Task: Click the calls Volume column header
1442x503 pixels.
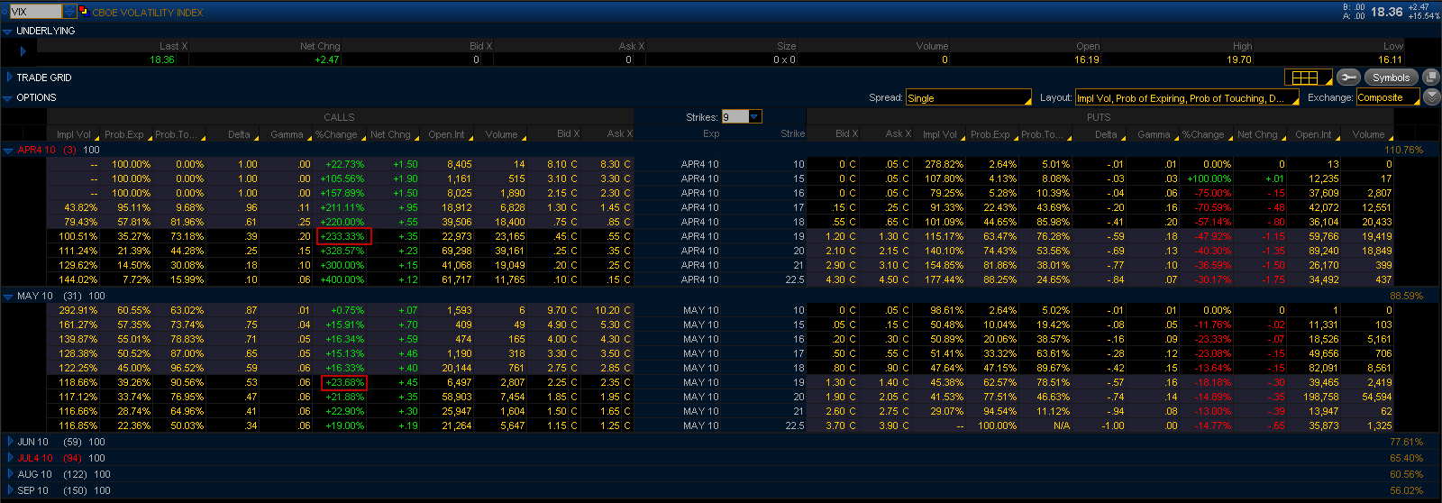Action: tap(501, 134)
